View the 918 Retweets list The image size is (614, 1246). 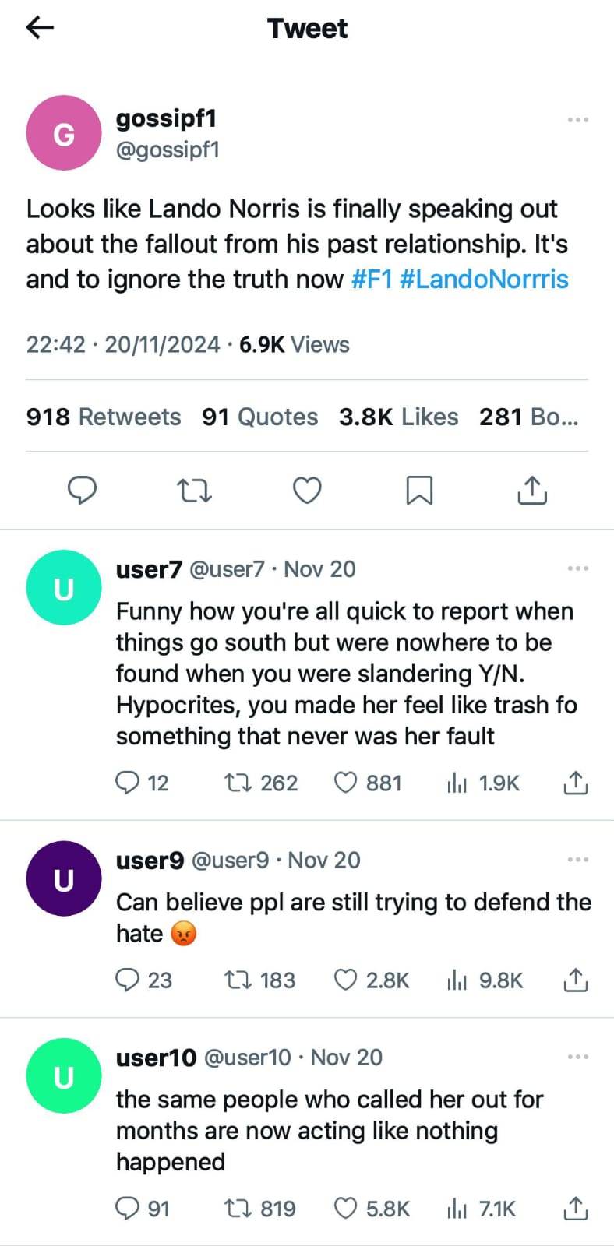tap(104, 417)
